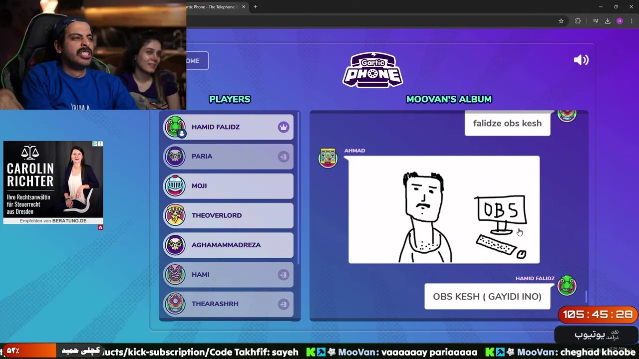Open the Chrome three-dot menu
Image resolution: width=639 pixels, height=359 pixels.
(632, 21)
